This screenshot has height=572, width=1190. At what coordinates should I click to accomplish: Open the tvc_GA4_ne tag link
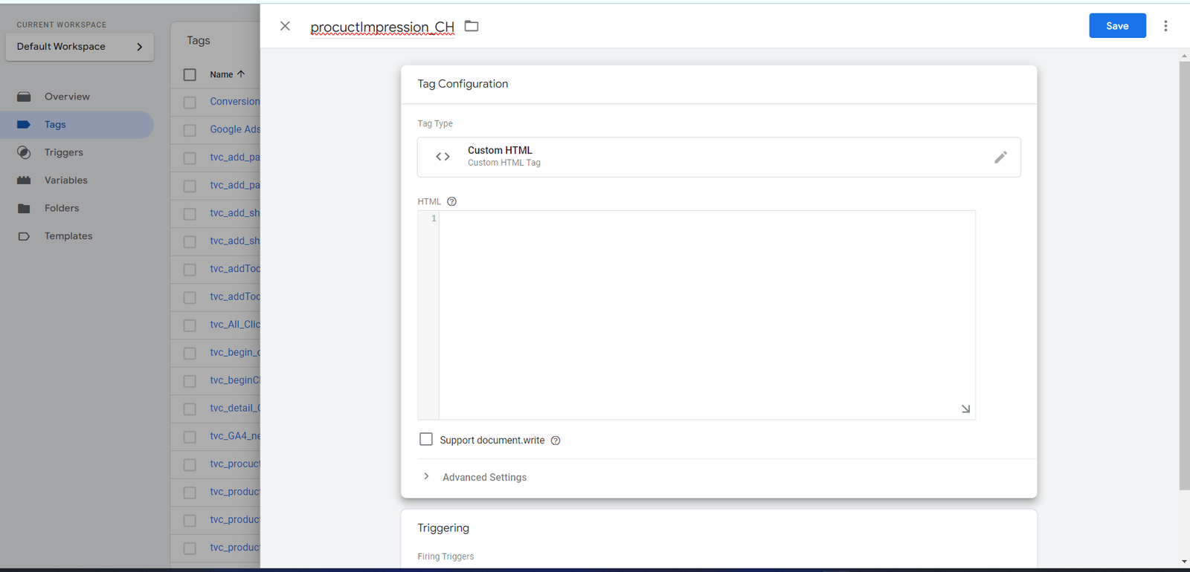point(235,436)
